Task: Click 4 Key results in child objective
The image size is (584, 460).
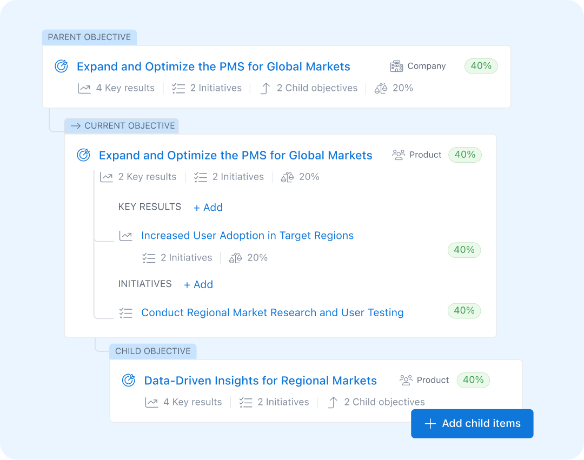Action: [x=193, y=402]
